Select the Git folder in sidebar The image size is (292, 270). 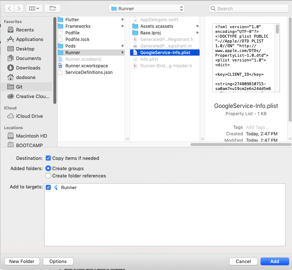[x=26, y=87]
